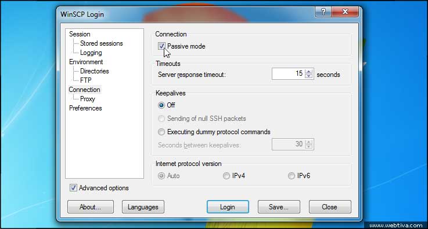
Task: Open the FTP settings page
Action: [86, 80]
